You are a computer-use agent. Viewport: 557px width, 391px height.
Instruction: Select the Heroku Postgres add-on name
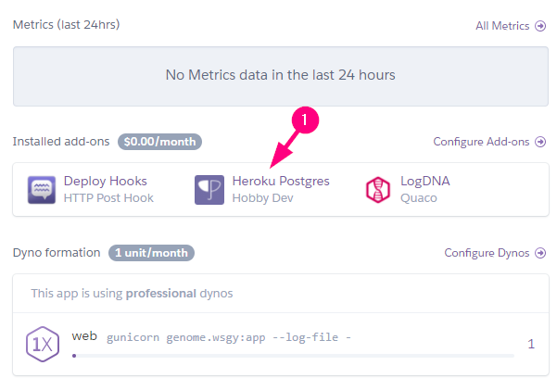[280, 181]
